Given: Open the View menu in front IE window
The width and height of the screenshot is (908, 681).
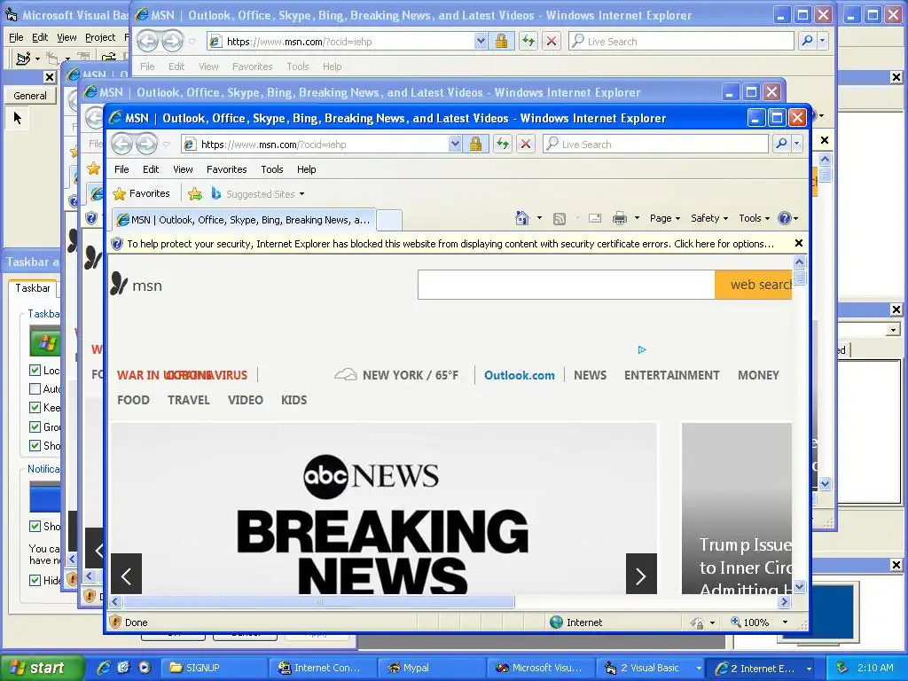Looking at the screenshot, I should point(183,169).
